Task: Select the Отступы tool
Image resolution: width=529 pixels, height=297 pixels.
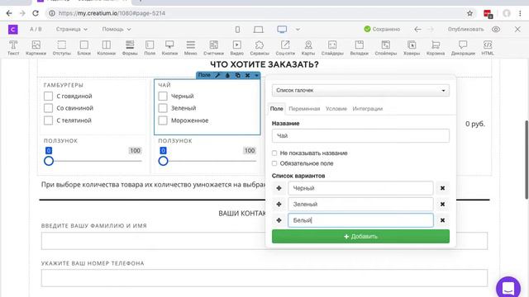Action: (x=62, y=48)
